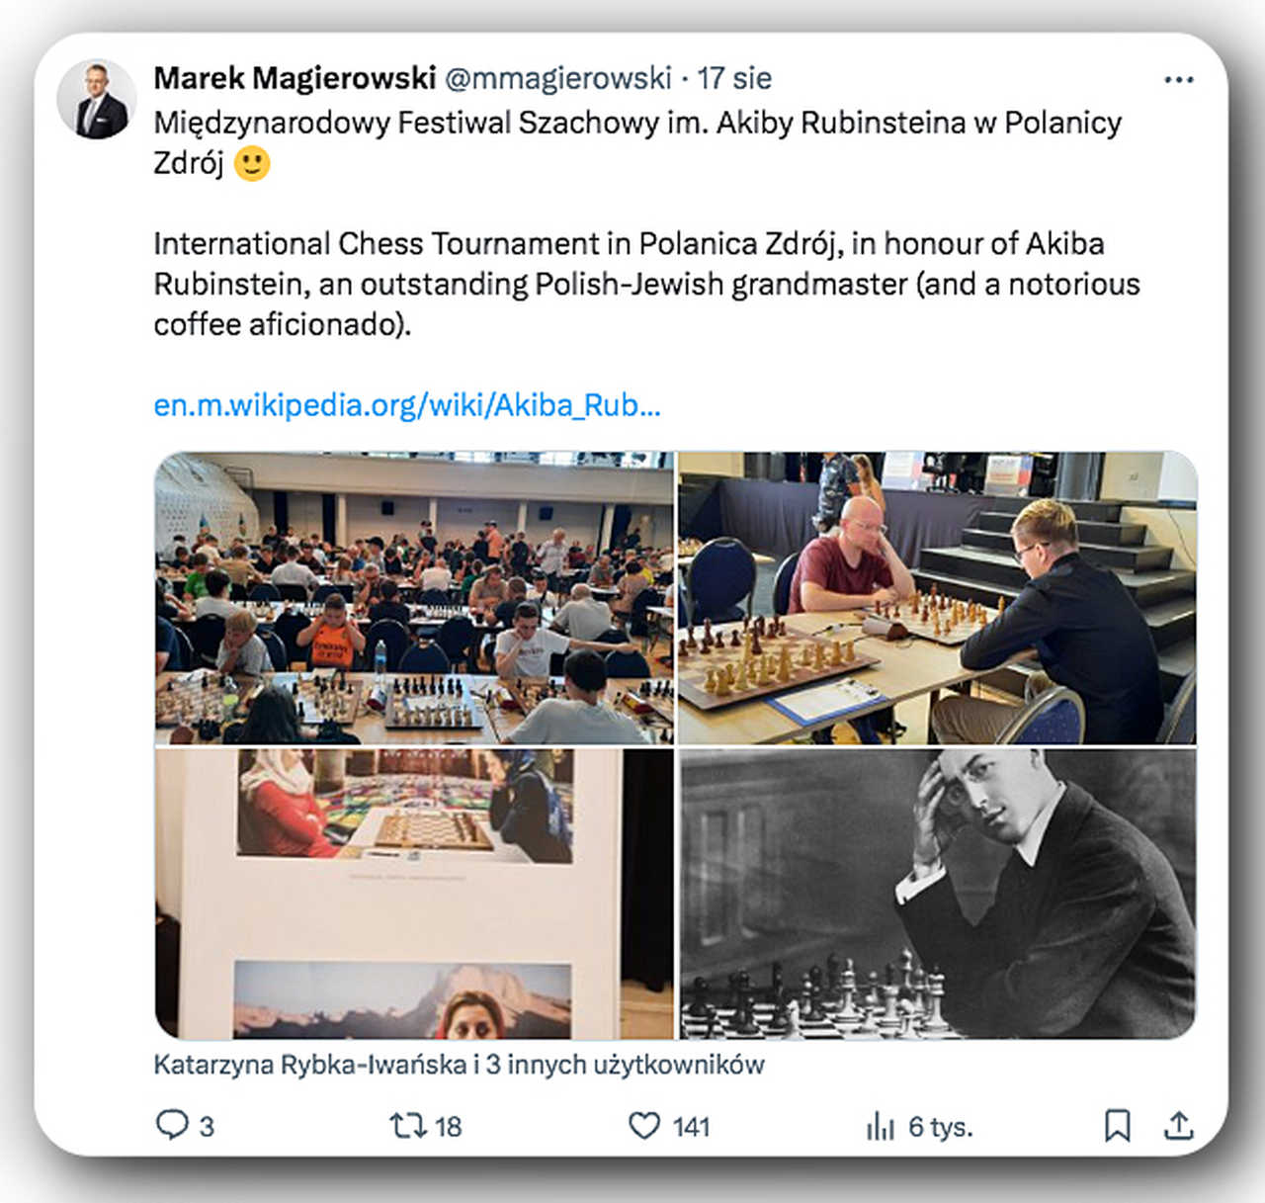Click the 18 retweets count
This screenshot has width=1265, height=1203.
pos(448,1126)
